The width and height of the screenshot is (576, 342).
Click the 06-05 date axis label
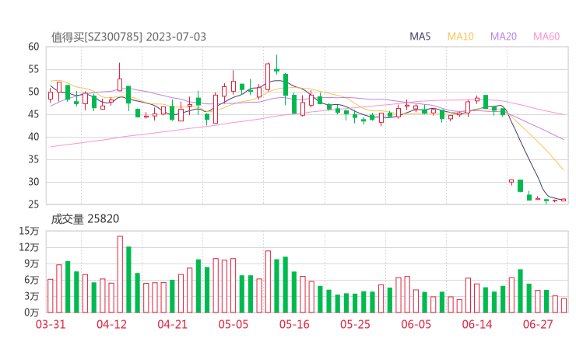pos(416,324)
